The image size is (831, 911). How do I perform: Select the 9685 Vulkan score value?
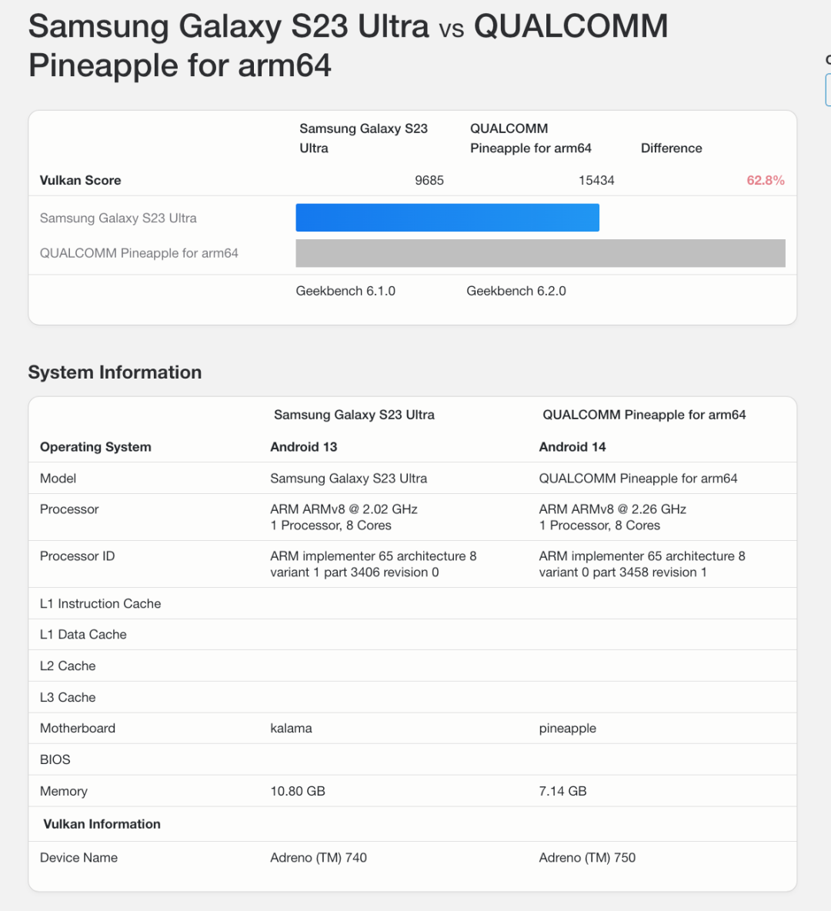429,180
